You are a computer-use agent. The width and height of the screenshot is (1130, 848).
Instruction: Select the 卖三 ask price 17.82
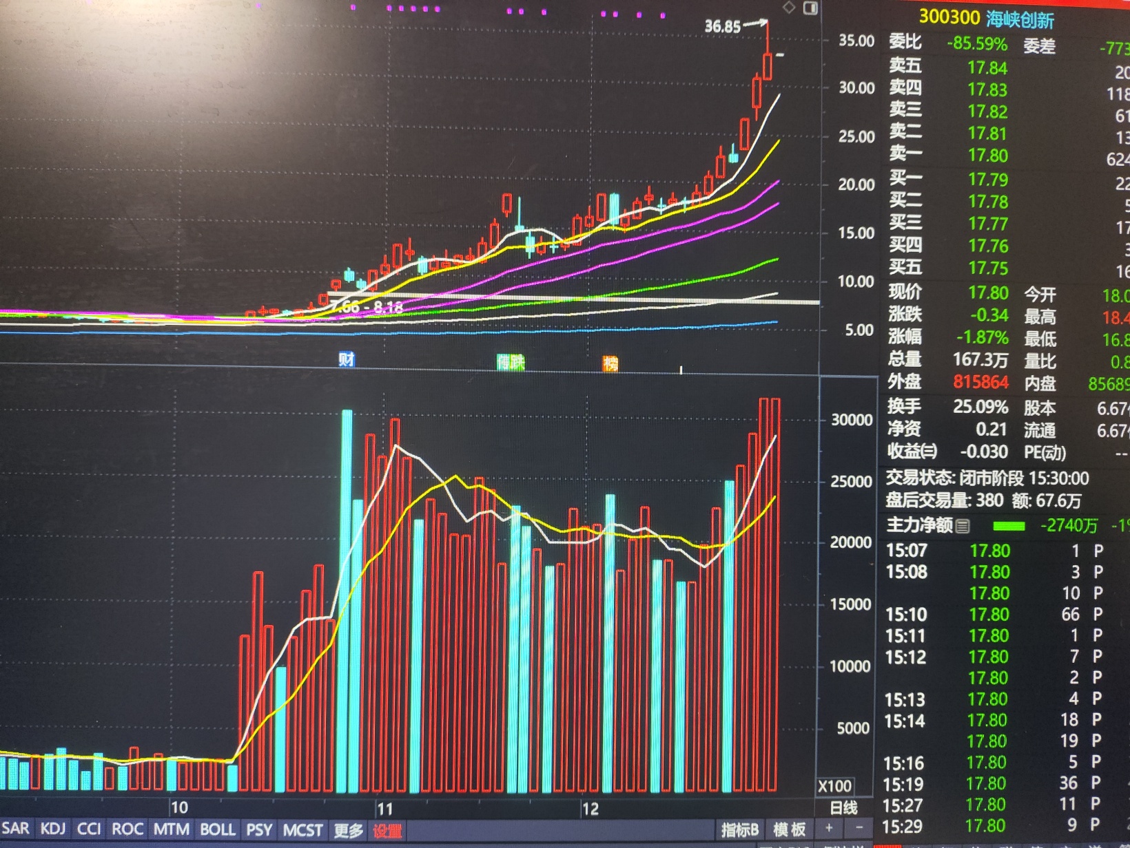987,112
